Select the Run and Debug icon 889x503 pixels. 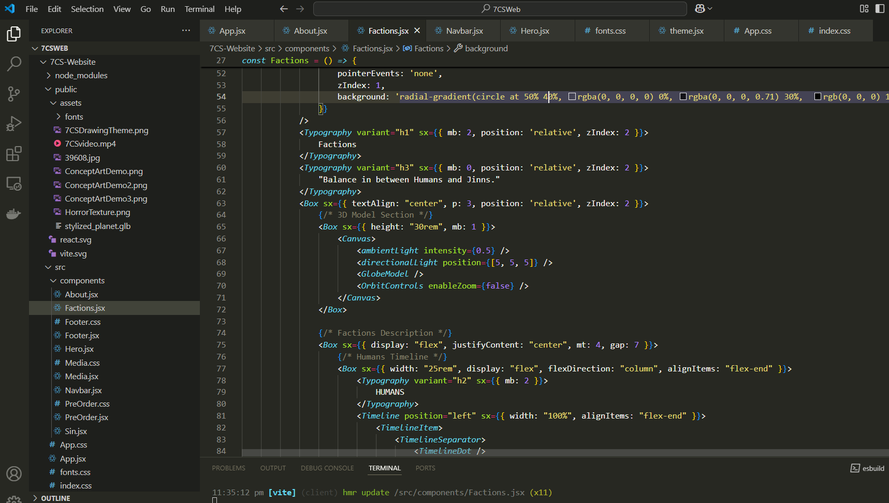[x=14, y=123]
